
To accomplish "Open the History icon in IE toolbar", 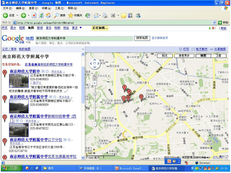I will pos(88,15).
